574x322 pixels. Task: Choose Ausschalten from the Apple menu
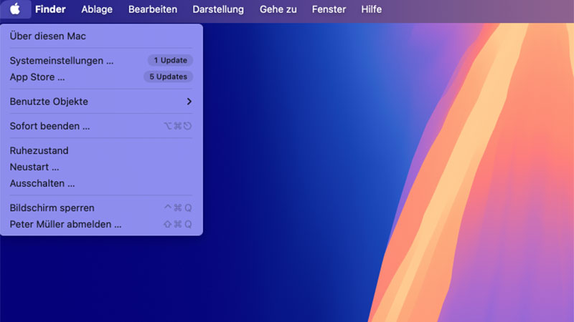[x=101, y=183]
